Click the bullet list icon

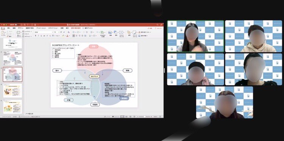coord(74,32)
